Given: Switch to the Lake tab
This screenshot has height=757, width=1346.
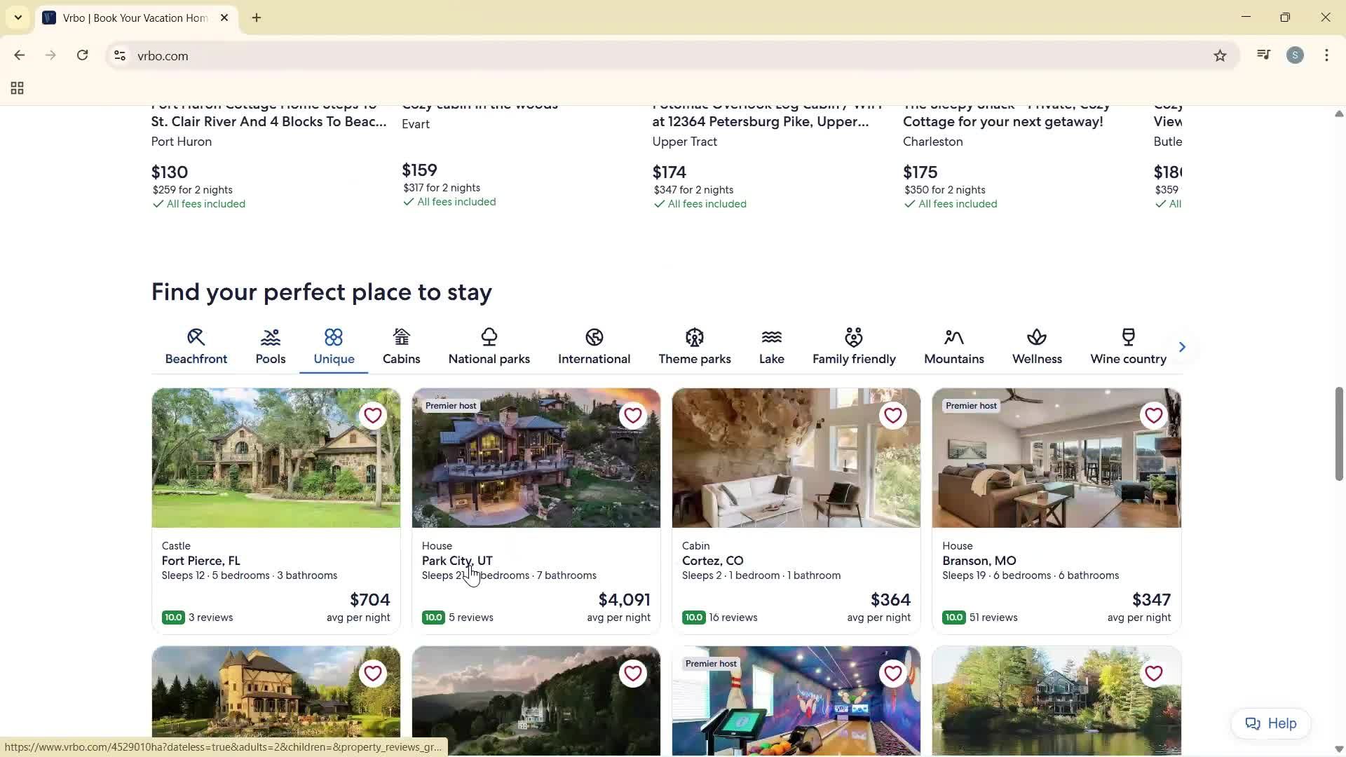Looking at the screenshot, I should point(771,347).
